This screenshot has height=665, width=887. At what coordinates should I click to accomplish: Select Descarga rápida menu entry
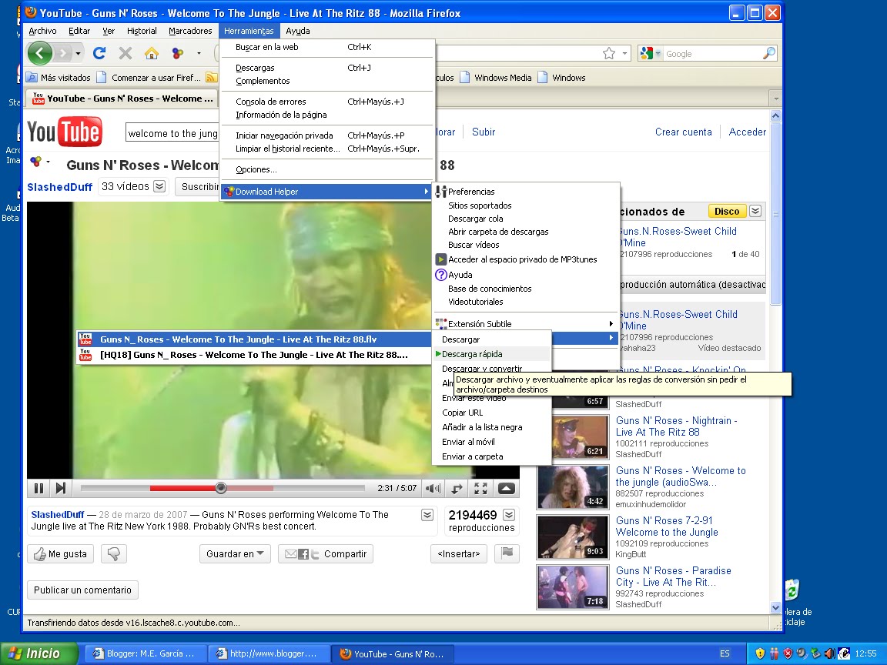coord(491,354)
